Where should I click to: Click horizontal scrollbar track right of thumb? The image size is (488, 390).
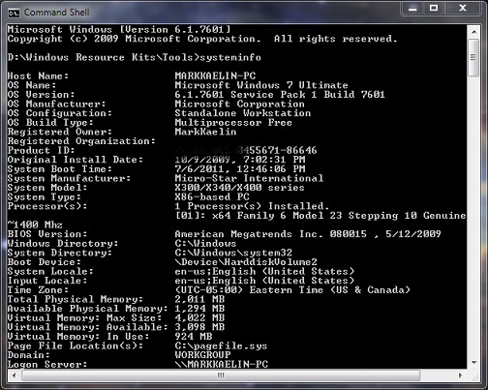point(438,375)
